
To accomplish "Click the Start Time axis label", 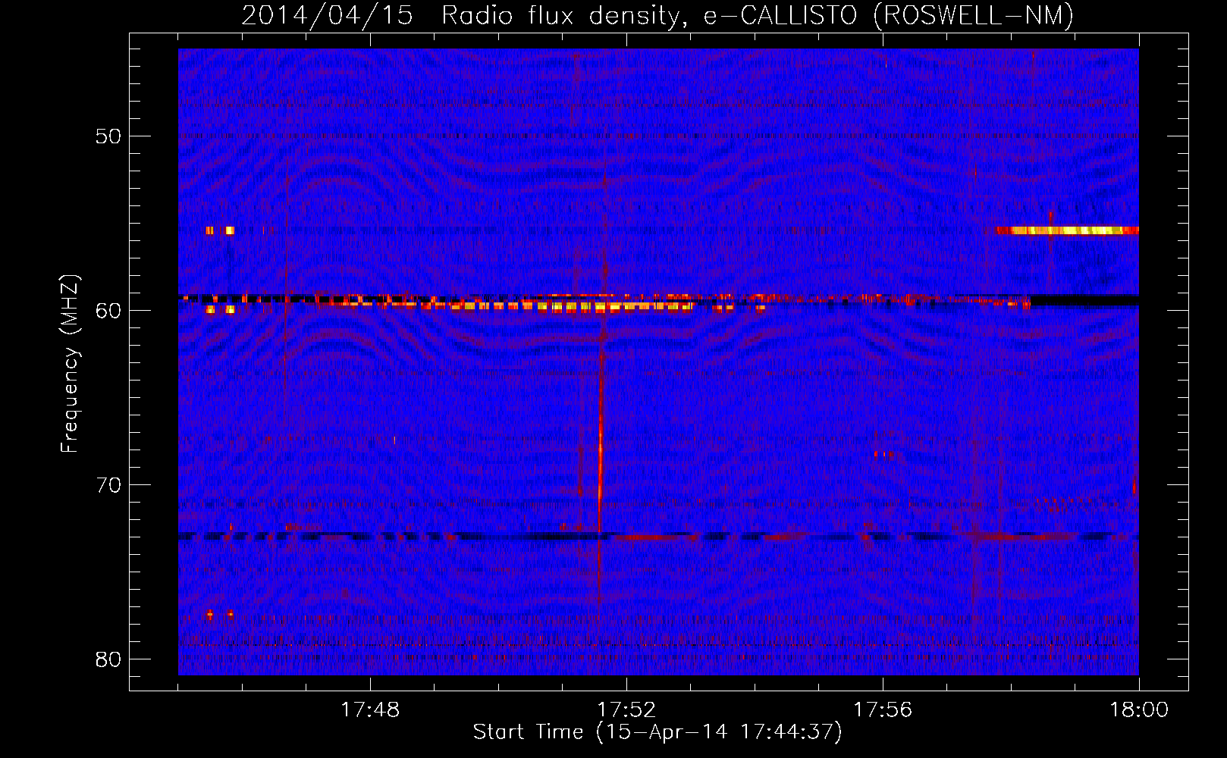I will point(657,732).
